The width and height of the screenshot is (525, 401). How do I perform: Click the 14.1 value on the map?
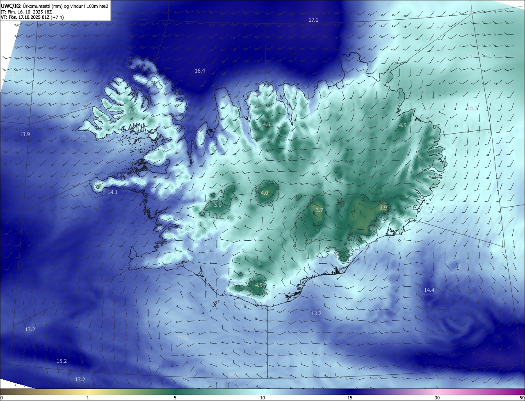(112, 192)
